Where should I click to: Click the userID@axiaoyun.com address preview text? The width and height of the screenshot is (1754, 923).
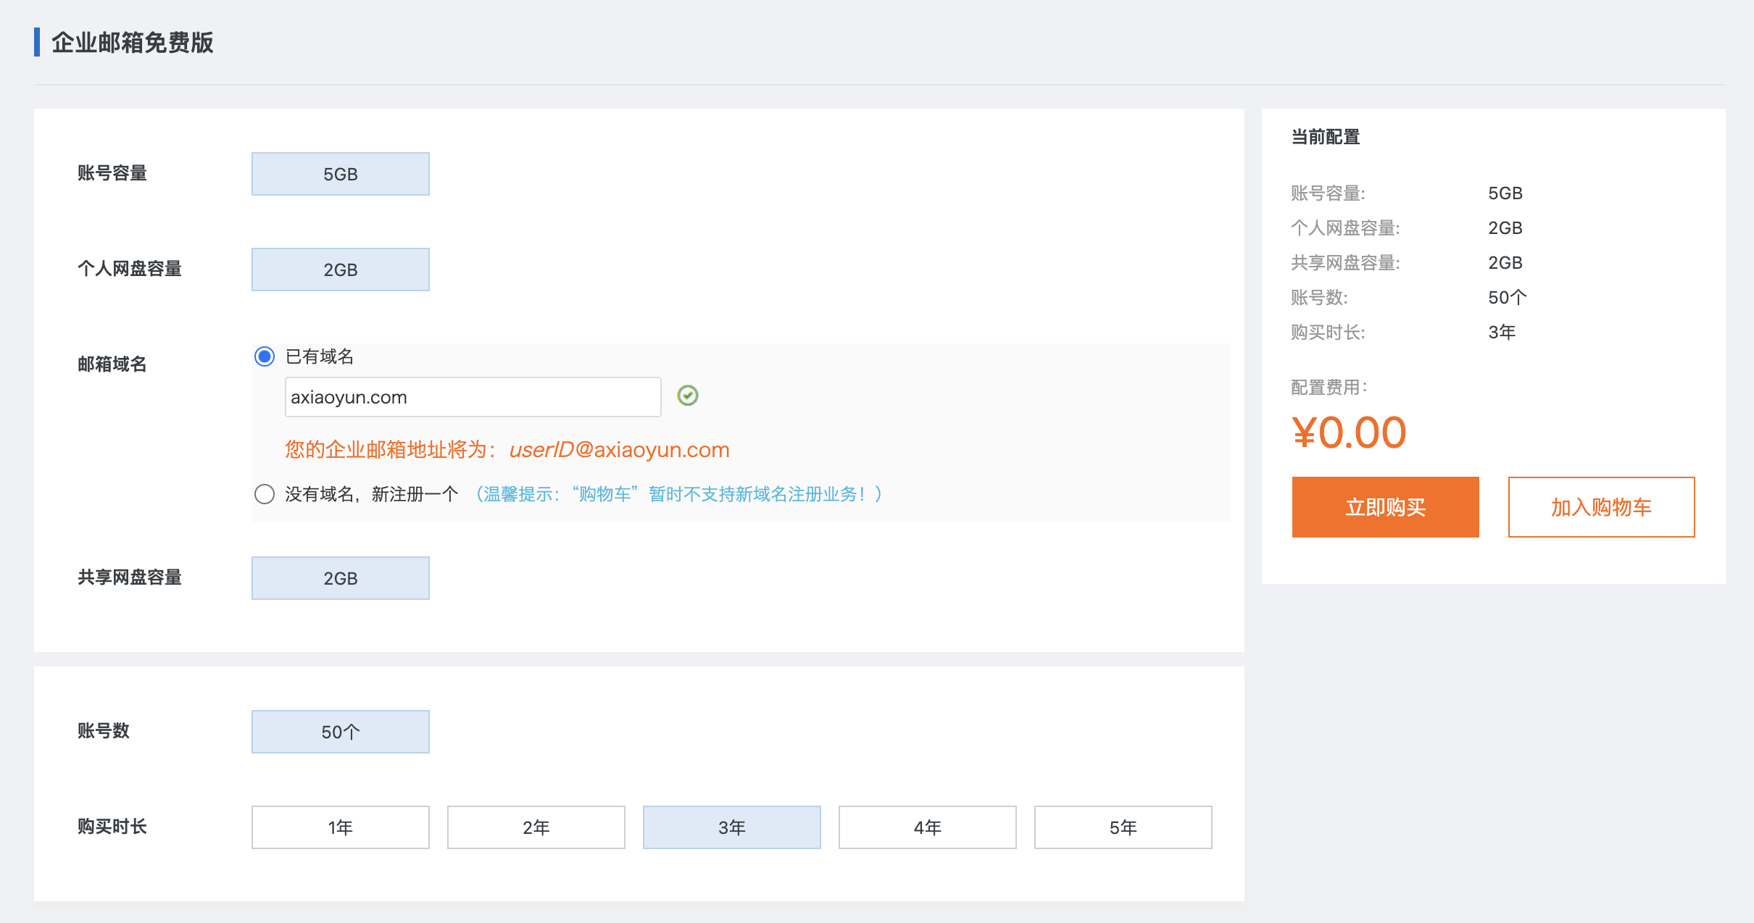point(619,450)
